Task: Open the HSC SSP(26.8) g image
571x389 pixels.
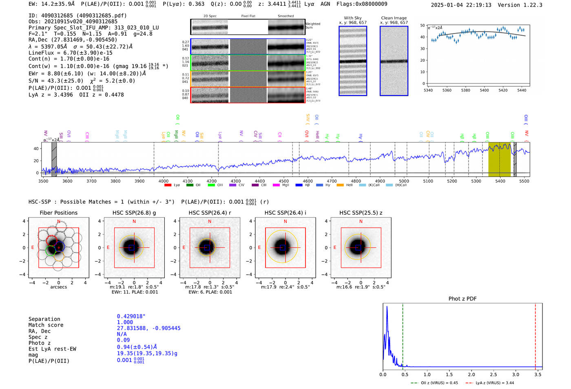Action: (x=134, y=248)
